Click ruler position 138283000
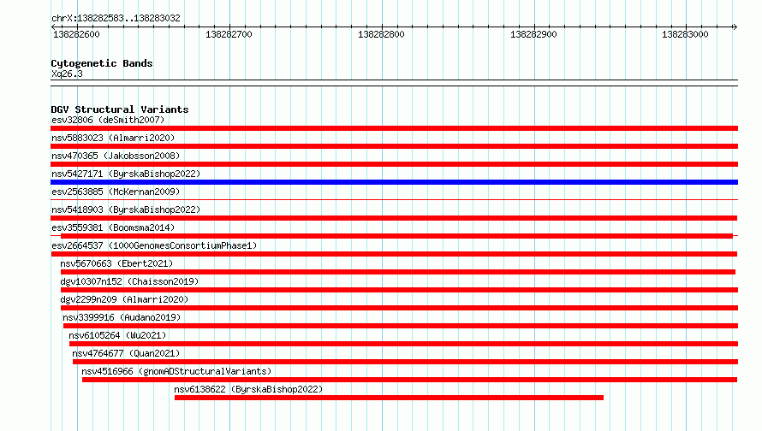762x431 pixels. coord(685,34)
